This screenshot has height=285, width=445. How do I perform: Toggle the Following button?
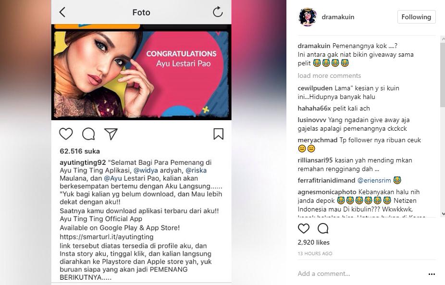(416, 17)
